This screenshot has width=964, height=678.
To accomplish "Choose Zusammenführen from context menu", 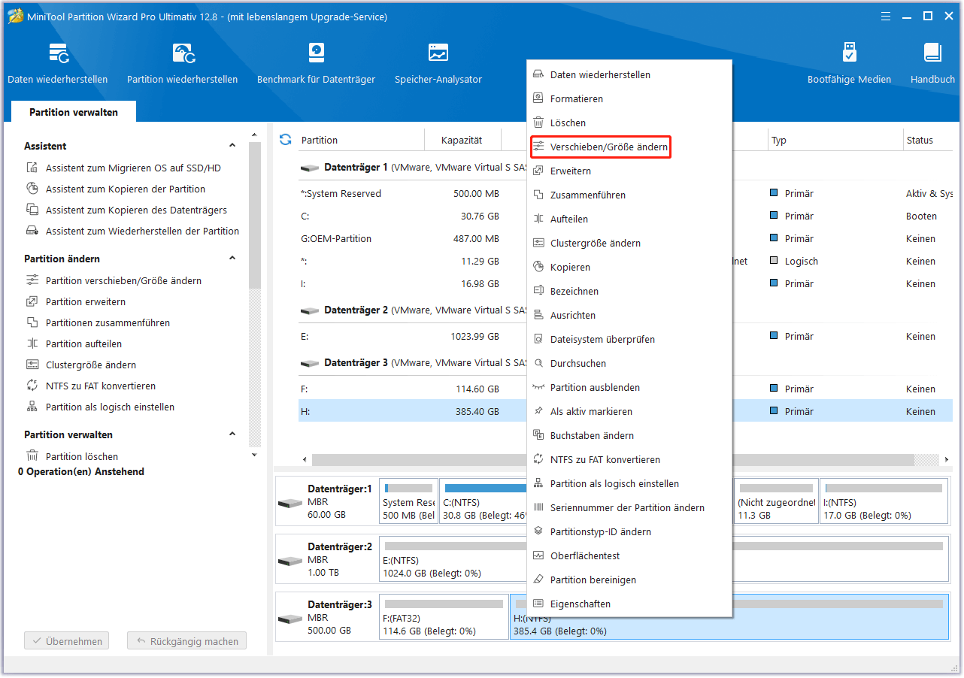I will (629, 195).
